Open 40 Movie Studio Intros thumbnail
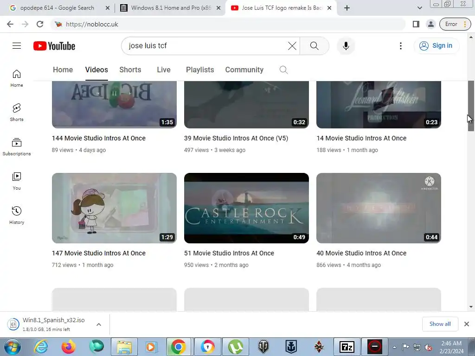 [379, 208]
